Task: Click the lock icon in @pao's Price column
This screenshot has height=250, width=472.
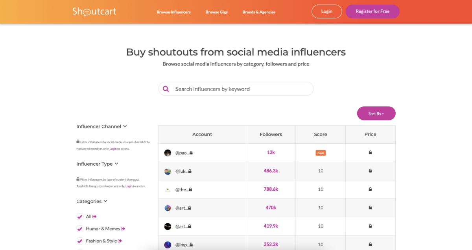Action: click(370, 153)
